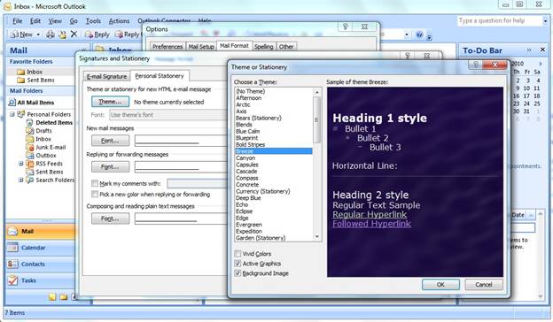Open the Deleted Items folder icon

click(x=30, y=122)
